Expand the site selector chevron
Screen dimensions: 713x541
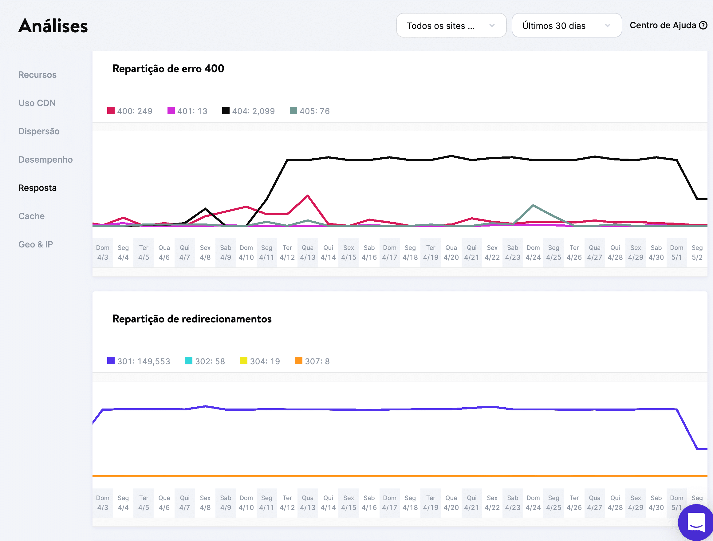coord(492,25)
